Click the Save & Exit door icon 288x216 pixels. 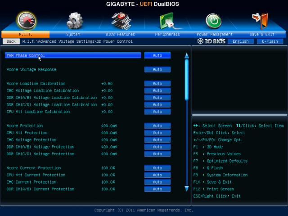tap(261, 21)
